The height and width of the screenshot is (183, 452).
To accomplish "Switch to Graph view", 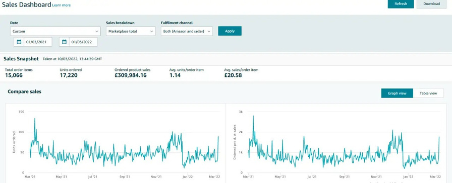I will click(x=397, y=93).
